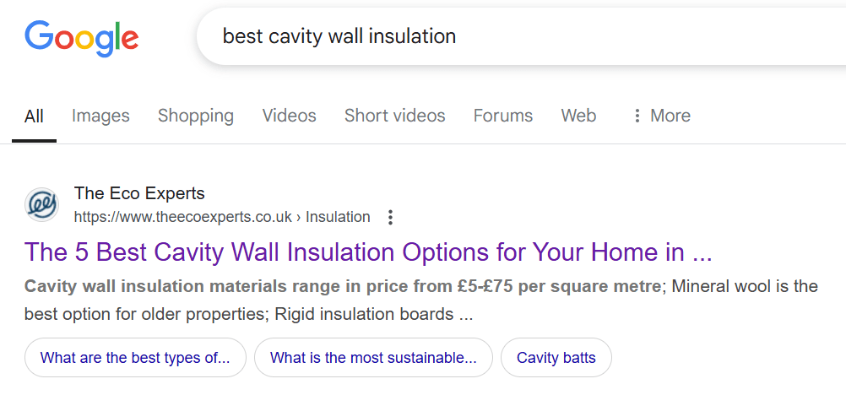Image resolution: width=846 pixels, height=395 pixels.
Task: Select the Short videos tab
Action: click(x=394, y=116)
